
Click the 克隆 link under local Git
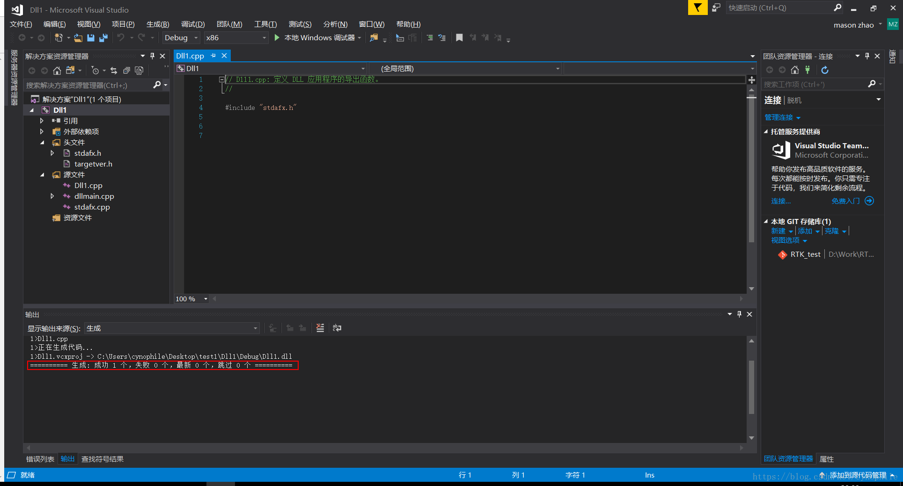point(831,231)
